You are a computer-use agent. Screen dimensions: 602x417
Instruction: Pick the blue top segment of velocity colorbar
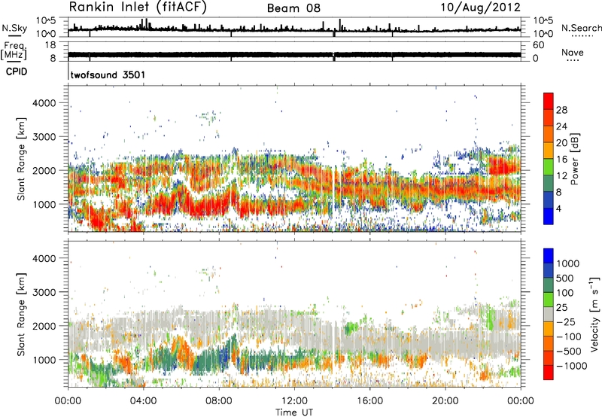tap(549, 255)
